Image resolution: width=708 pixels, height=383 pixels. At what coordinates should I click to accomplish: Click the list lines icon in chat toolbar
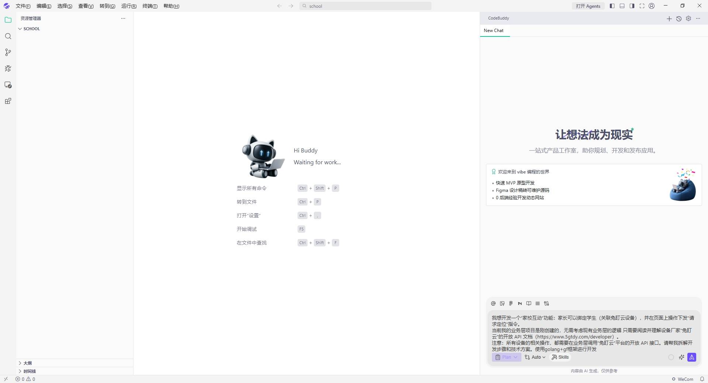click(x=538, y=303)
